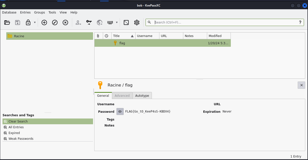The width and height of the screenshot is (308, 160).
Task: Open the Help menu
Action: tap(74, 12)
